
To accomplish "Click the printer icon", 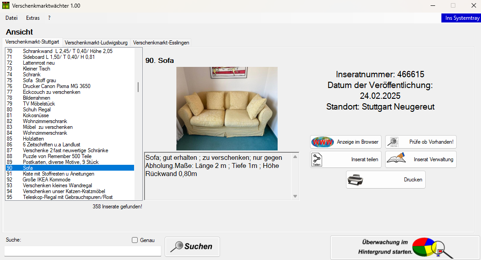I will tap(355, 180).
